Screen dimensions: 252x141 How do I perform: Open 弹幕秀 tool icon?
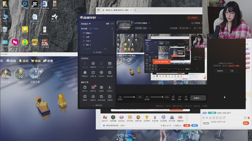pyautogui.click(x=85, y=97)
